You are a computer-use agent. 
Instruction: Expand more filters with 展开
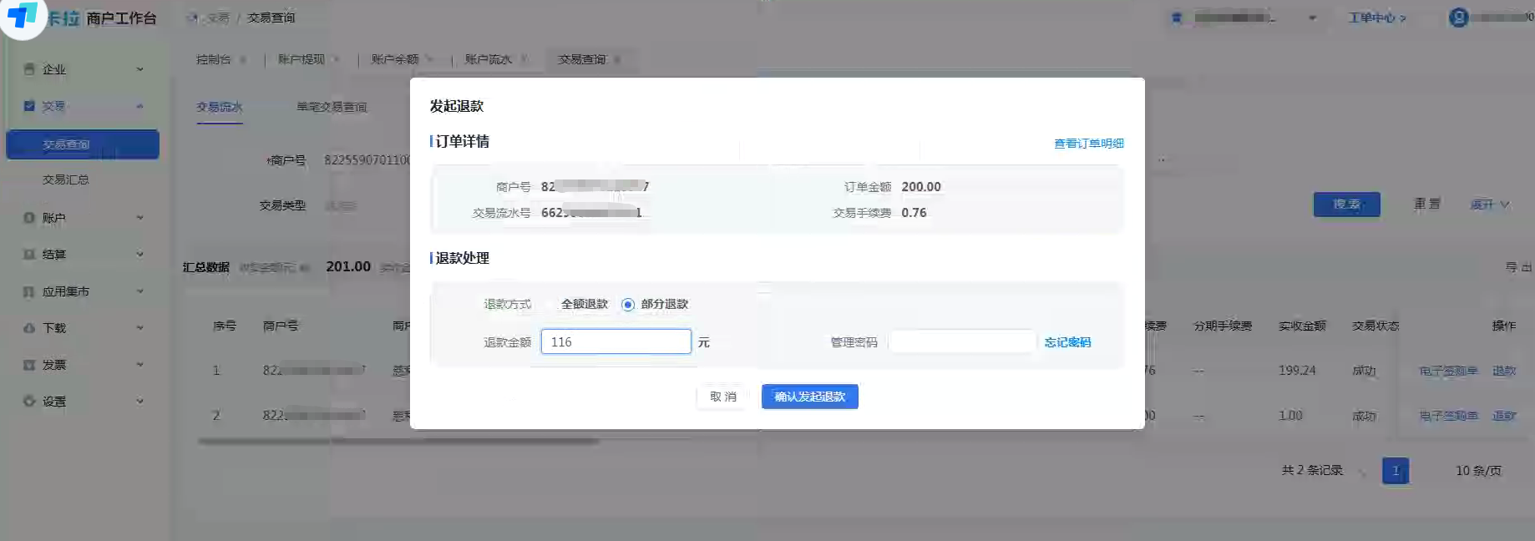point(1489,205)
